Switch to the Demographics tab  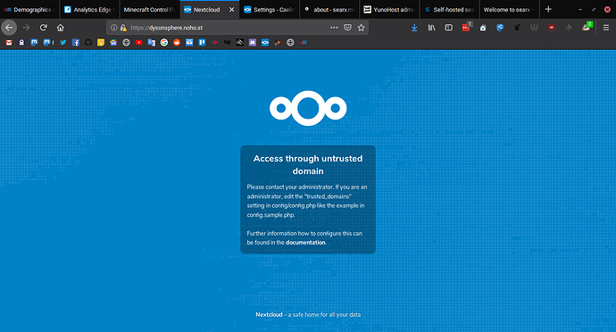tap(29, 10)
